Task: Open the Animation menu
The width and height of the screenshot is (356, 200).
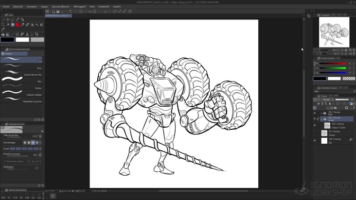Action: pos(32,7)
